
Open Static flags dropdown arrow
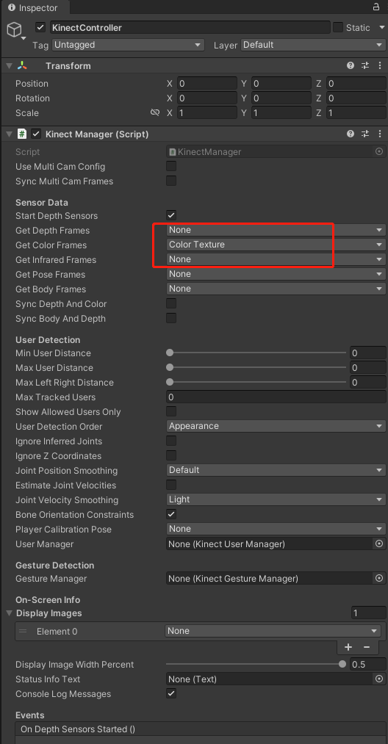pyautogui.click(x=382, y=27)
